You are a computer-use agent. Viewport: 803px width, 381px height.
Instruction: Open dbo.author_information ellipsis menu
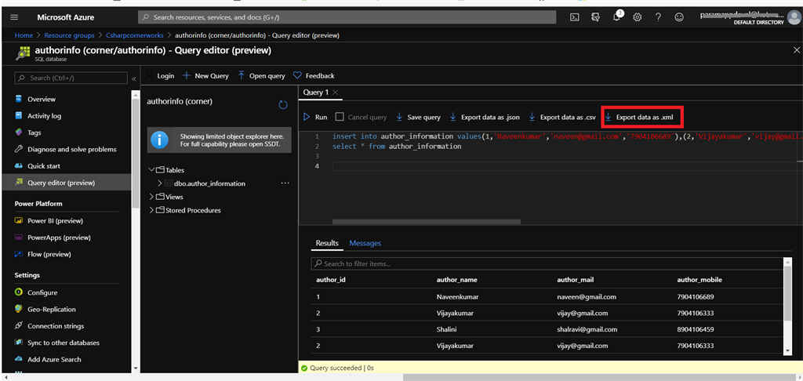(285, 183)
